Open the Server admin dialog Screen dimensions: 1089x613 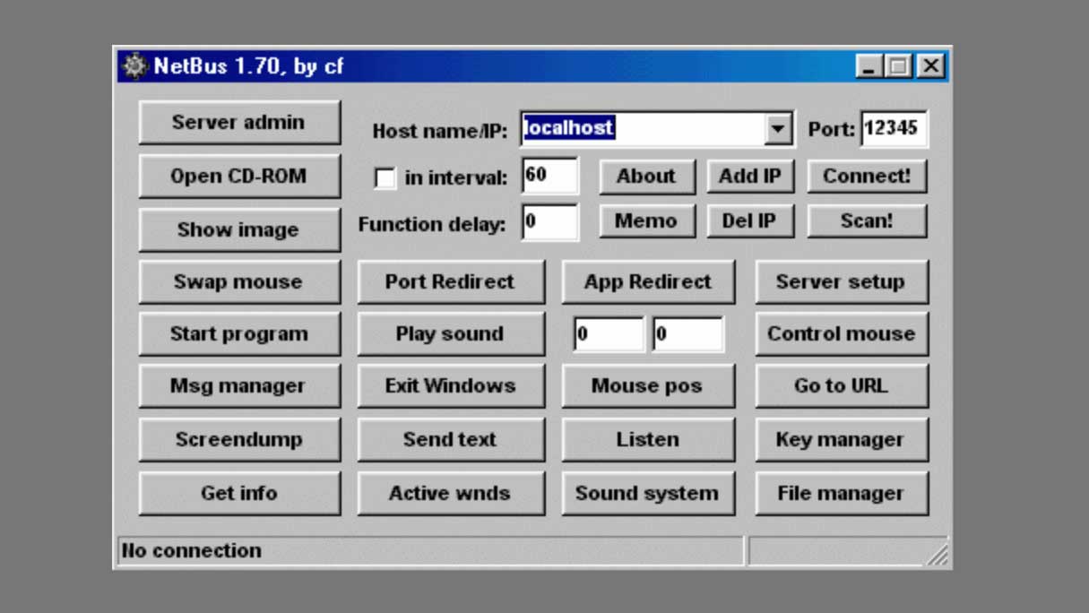tap(239, 123)
